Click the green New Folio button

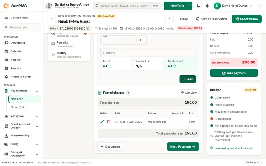[x=175, y=6]
